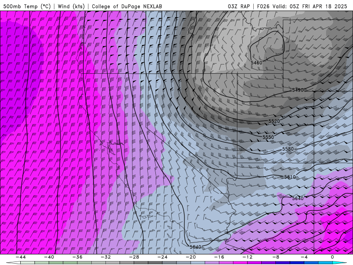Select the 5580 height contour label
Screen dimensions: 353x265
[288, 149]
